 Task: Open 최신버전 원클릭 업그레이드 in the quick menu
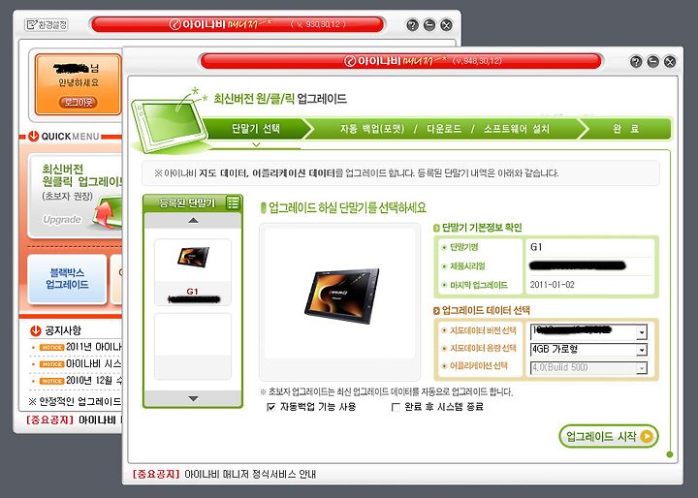click(x=76, y=196)
